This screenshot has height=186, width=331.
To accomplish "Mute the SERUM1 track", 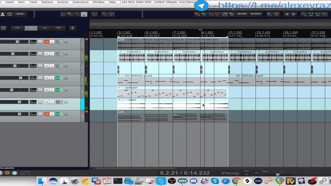I will [x=47, y=90].
